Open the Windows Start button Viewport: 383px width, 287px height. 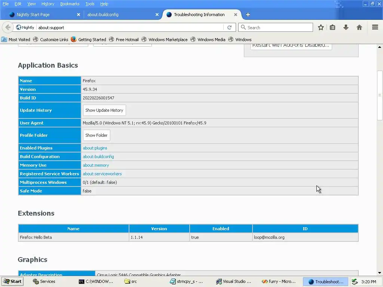[x=12, y=281]
